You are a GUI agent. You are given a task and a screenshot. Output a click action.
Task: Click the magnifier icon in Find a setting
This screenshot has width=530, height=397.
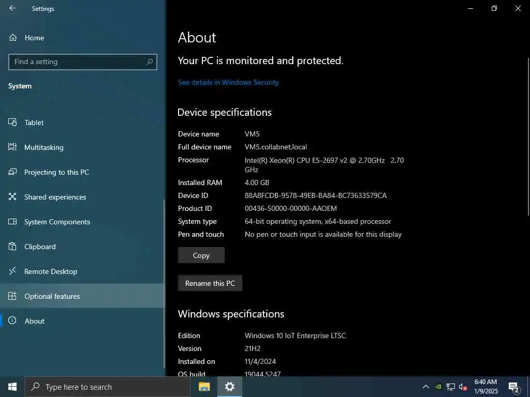[x=150, y=62]
